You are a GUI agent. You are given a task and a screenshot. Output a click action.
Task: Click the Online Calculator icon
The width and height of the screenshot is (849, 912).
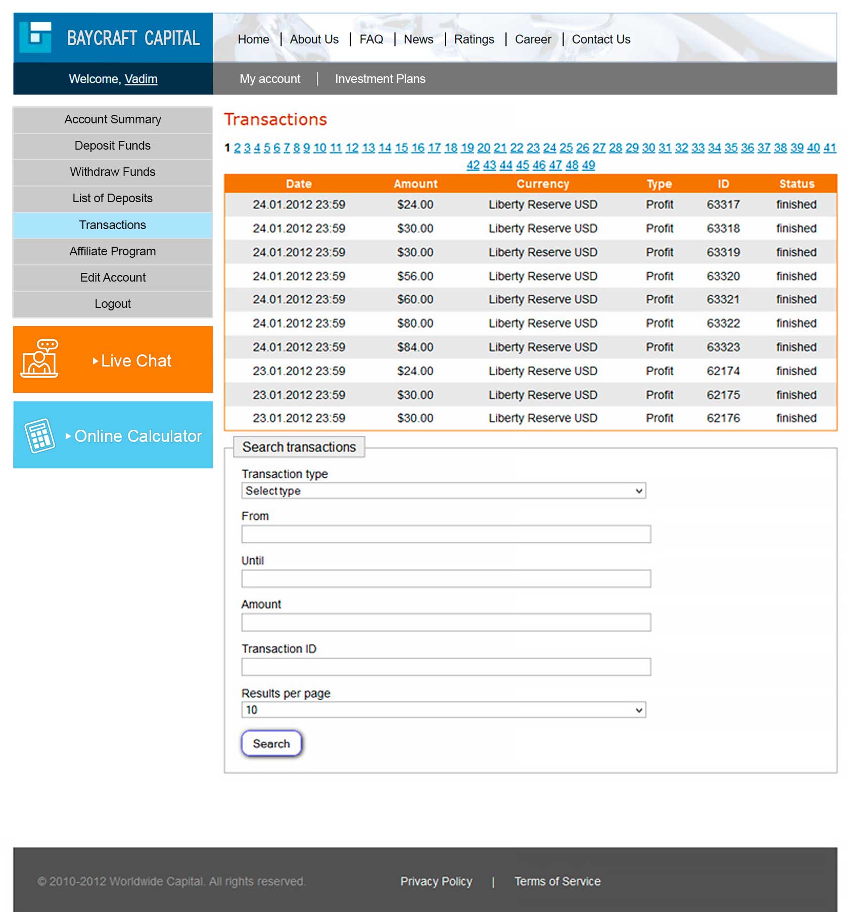coord(40,435)
